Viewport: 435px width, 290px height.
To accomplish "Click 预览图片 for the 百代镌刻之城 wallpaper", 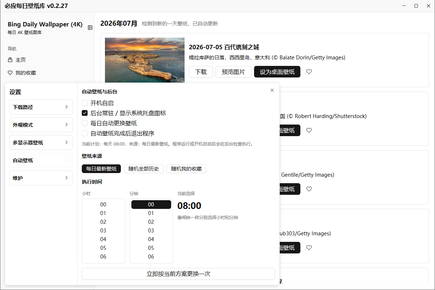I will pos(233,72).
